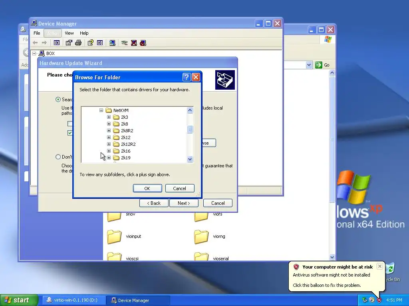Select the Don't search radio button

58,157
